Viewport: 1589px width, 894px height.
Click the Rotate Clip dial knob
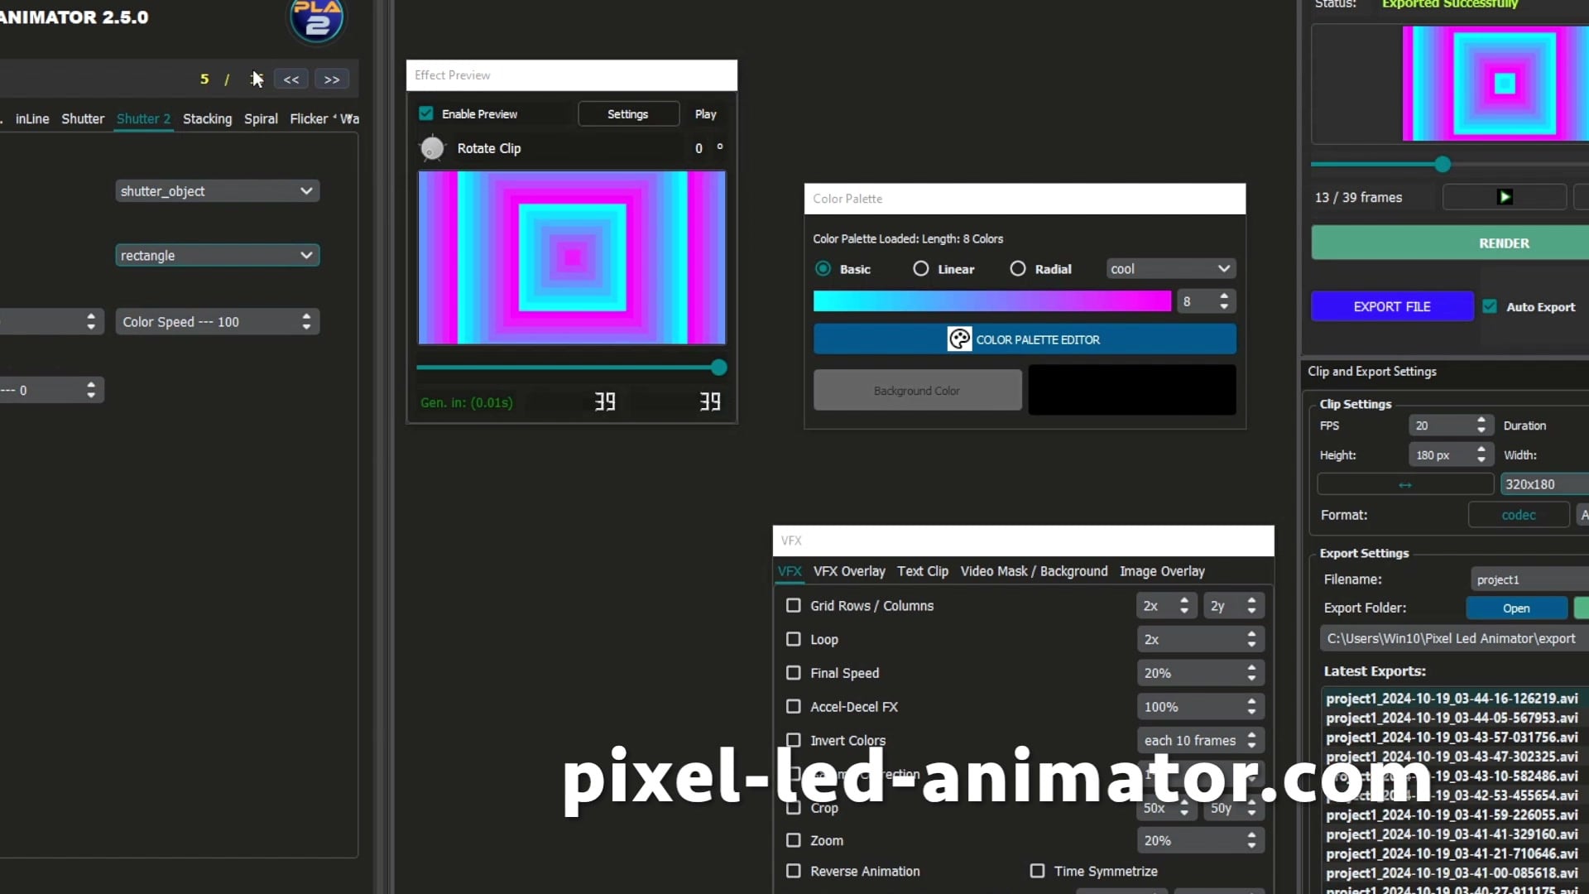click(432, 148)
